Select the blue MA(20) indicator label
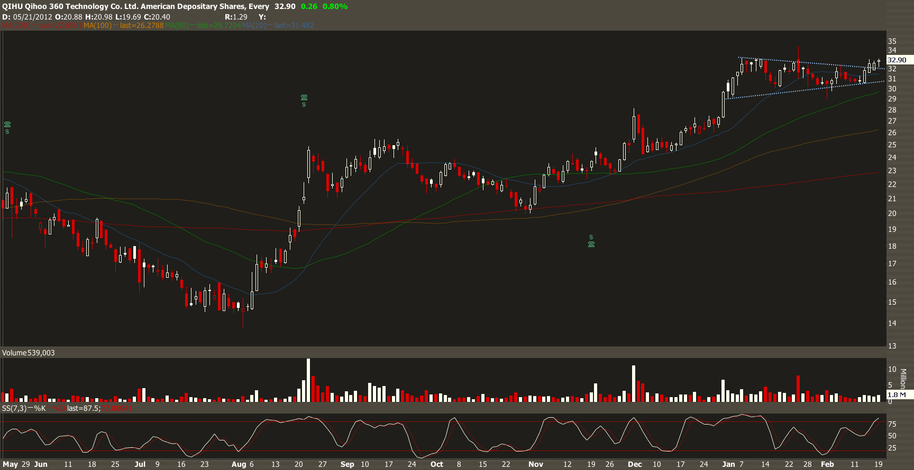914x470 pixels. [x=278, y=25]
